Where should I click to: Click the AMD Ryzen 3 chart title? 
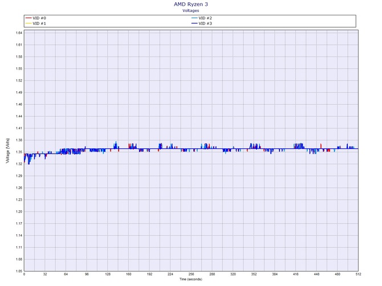tap(191, 4)
